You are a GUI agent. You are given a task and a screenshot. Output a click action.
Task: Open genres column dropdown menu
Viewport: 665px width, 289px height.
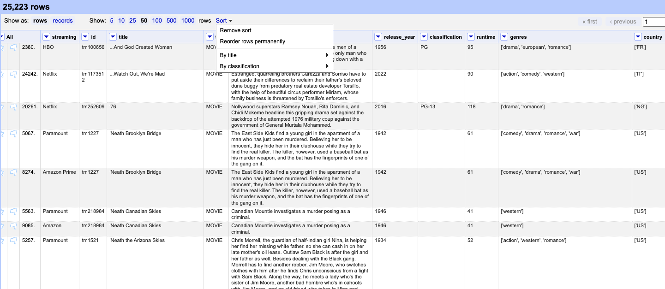(x=504, y=37)
